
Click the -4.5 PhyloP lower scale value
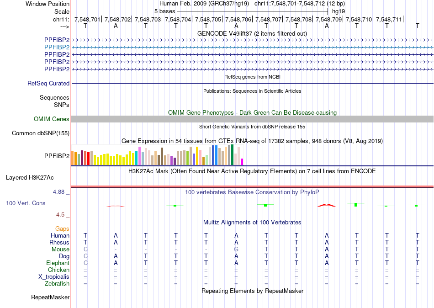[x=59, y=215]
